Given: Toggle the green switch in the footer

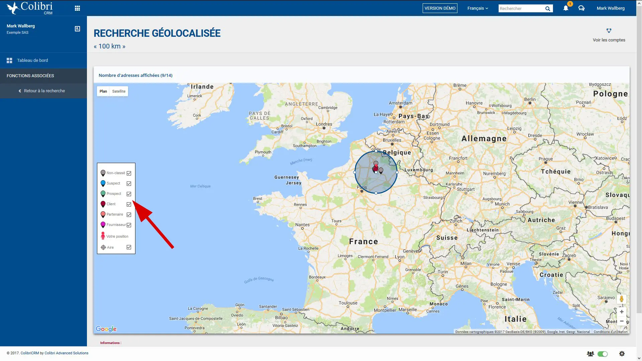Looking at the screenshot, I should (603, 354).
